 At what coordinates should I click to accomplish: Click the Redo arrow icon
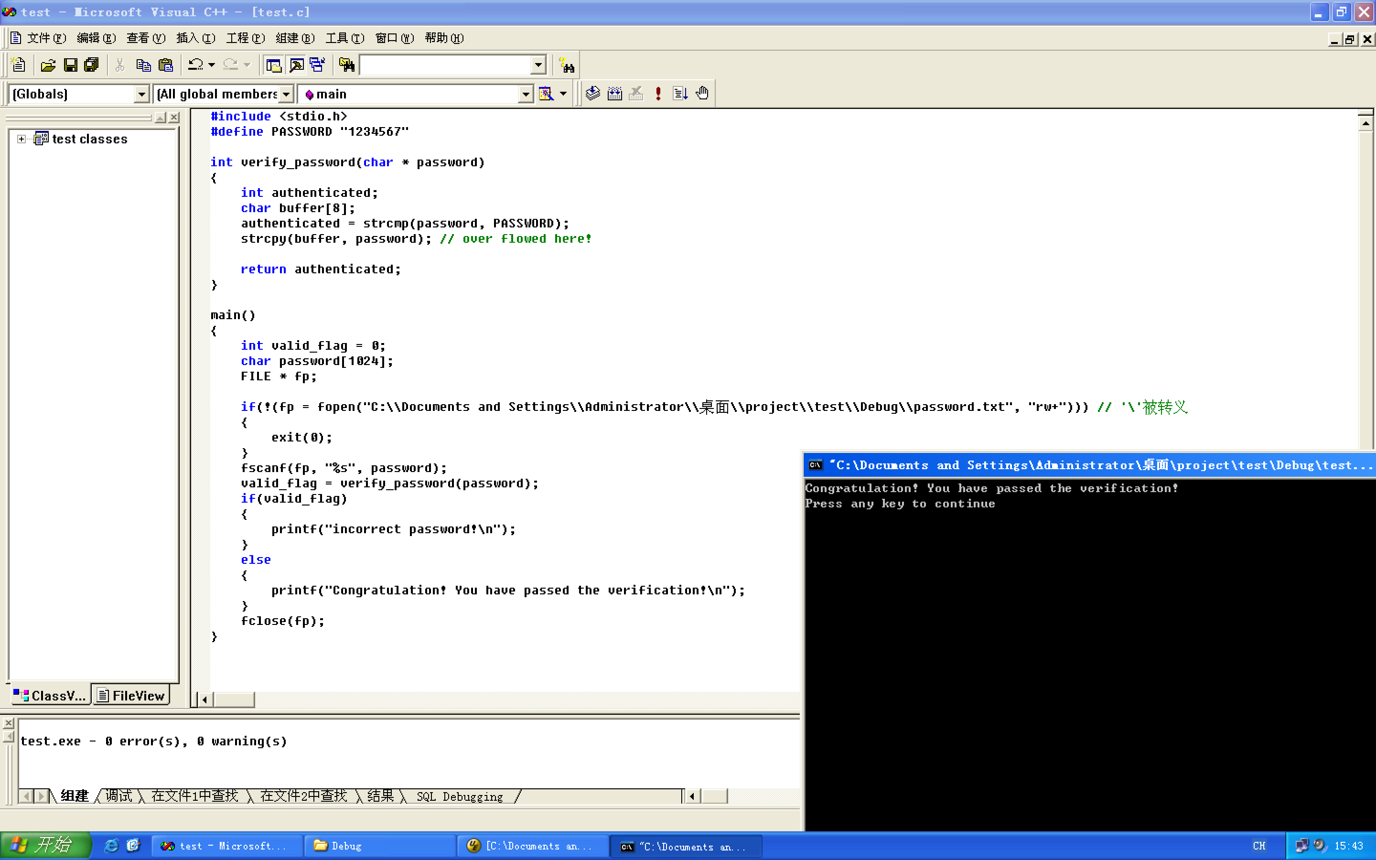click(230, 65)
